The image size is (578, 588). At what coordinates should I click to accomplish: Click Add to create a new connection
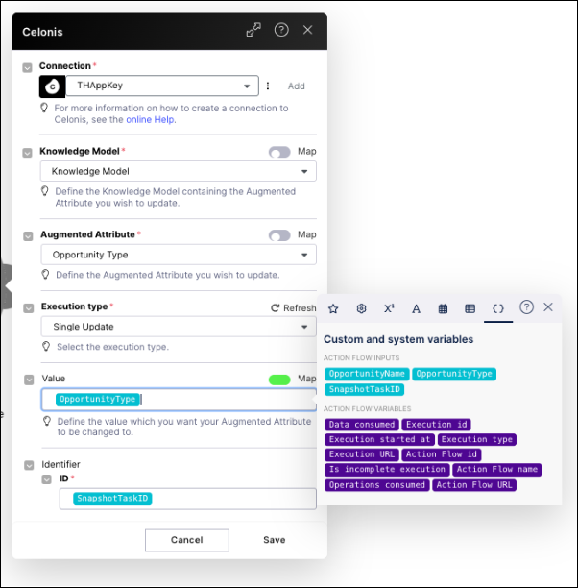(296, 86)
